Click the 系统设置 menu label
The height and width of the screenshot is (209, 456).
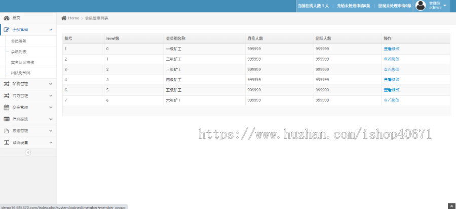[20, 143]
